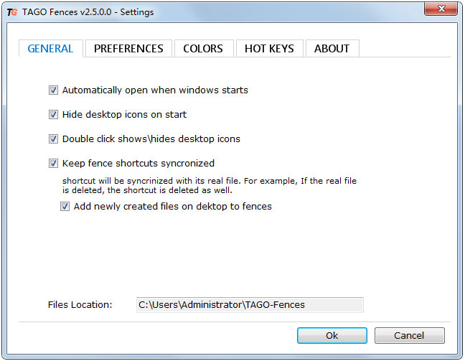Open the PREFERENCES tab
The height and width of the screenshot is (361, 465).
[x=128, y=48]
